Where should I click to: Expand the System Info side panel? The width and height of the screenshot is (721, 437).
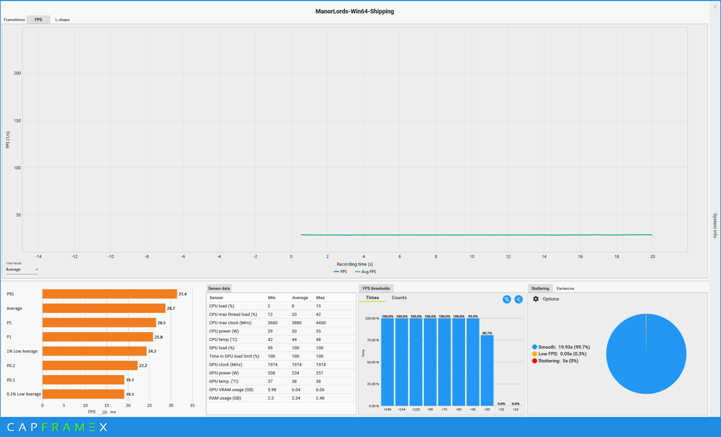715,225
